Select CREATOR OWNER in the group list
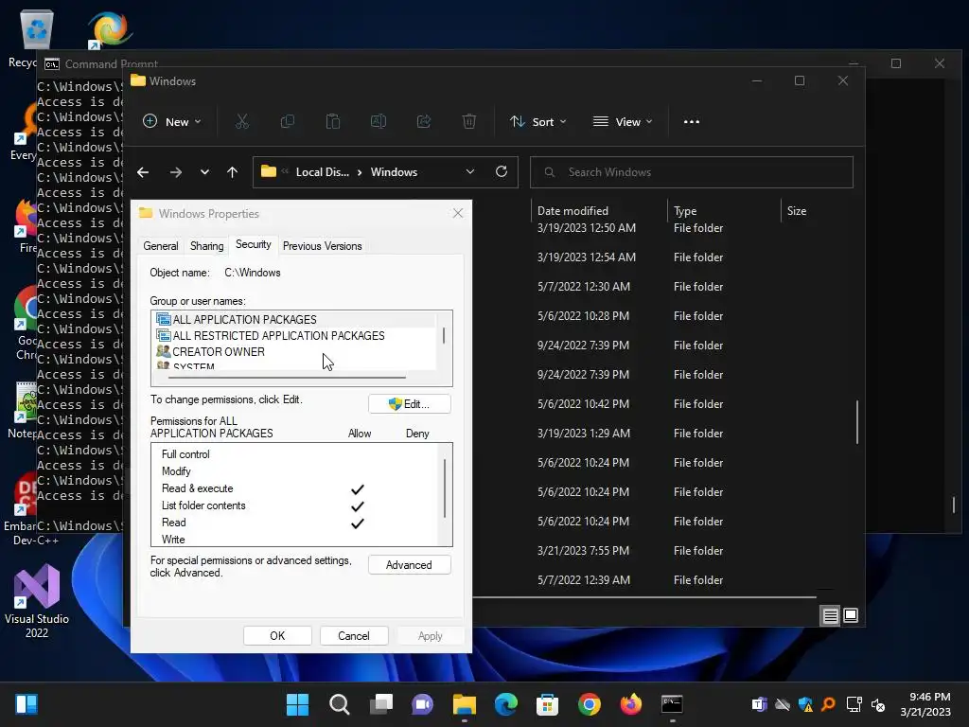 (294, 352)
